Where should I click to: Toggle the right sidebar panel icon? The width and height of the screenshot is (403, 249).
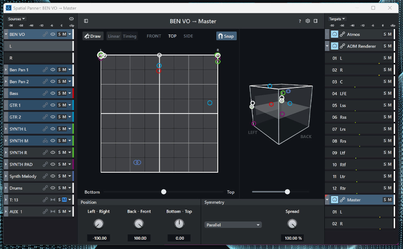click(x=316, y=21)
